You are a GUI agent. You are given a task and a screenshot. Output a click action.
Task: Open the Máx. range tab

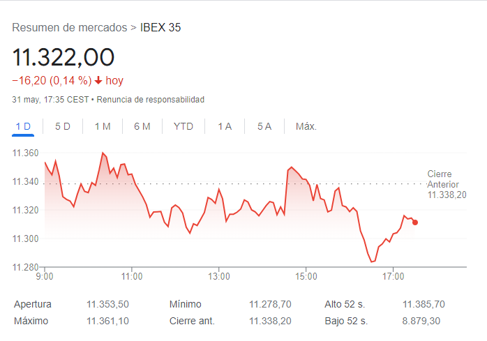[x=306, y=126]
